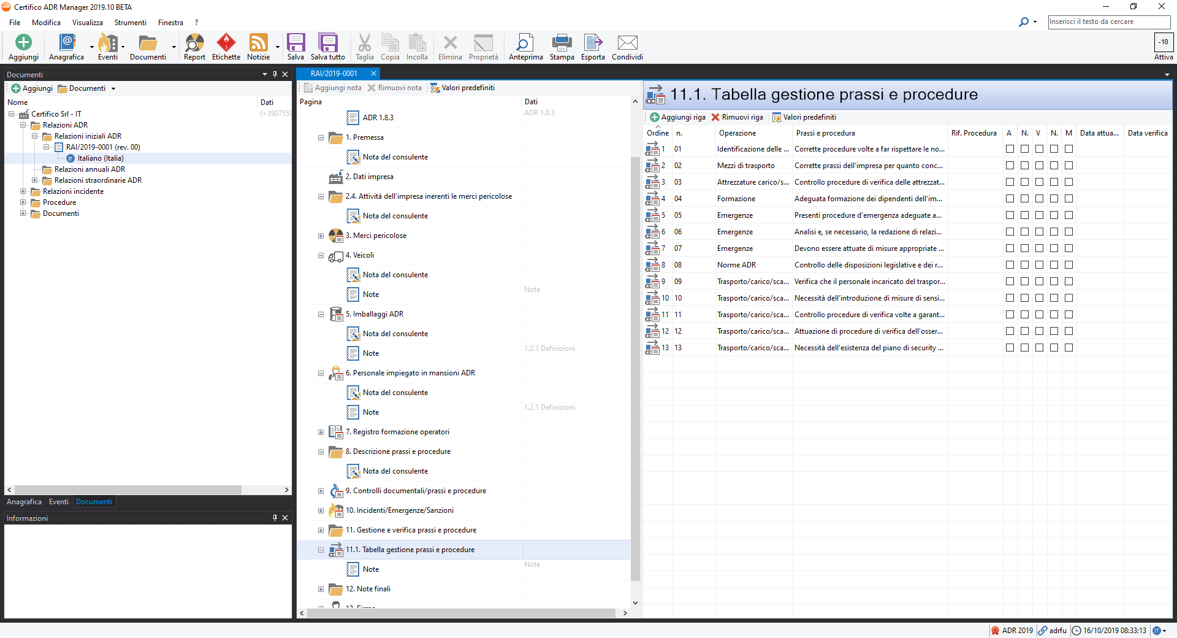Open the Strumenti menu
Screen dimensions: 1177x638
130,23
